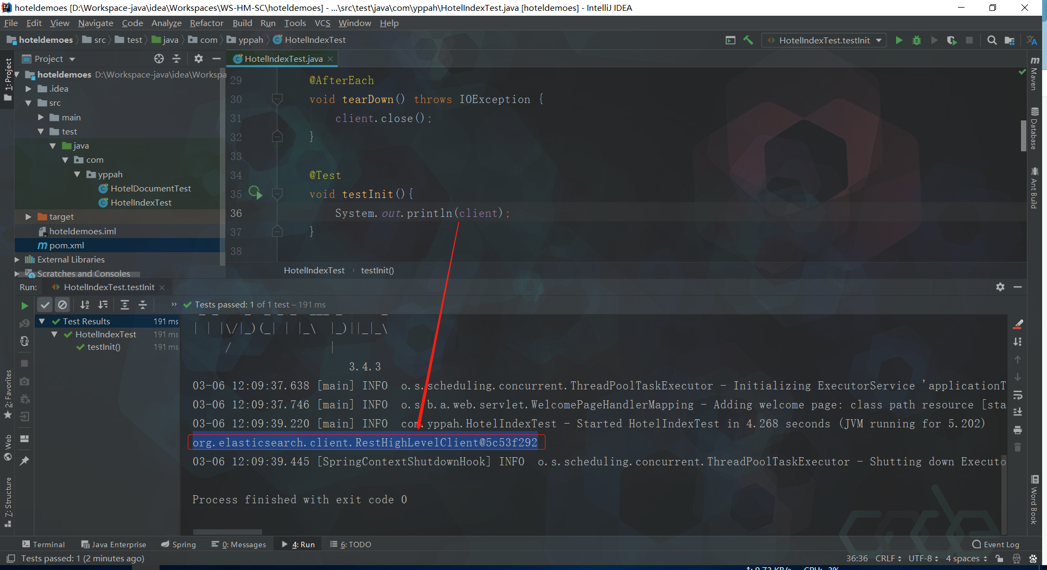Image resolution: width=1047 pixels, height=570 pixels.
Task: Expand External Libraries node
Action: point(17,260)
